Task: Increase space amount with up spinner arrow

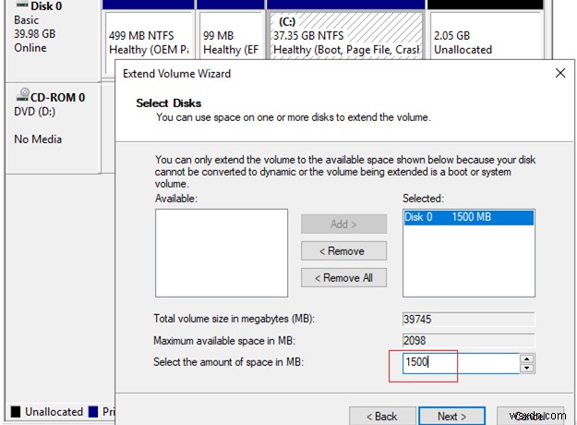Action: (x=527, y=358)
